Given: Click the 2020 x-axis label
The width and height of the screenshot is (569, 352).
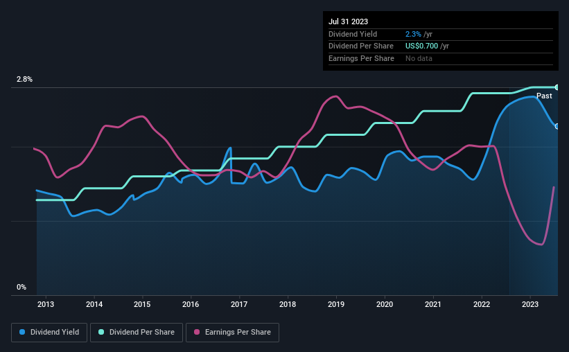Looking at the screenshot, I should tap(385, 304).
